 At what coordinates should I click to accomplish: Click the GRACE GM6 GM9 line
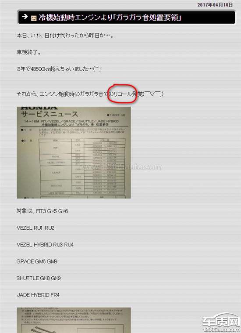point(37,261)
